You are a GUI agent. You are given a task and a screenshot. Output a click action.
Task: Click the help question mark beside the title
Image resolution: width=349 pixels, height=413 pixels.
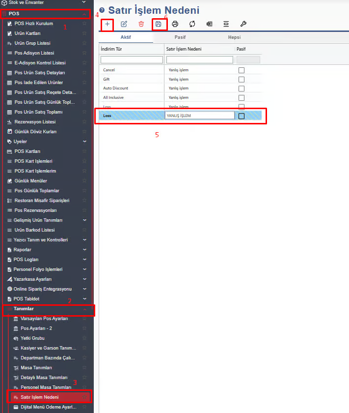(x=102, y=10)
